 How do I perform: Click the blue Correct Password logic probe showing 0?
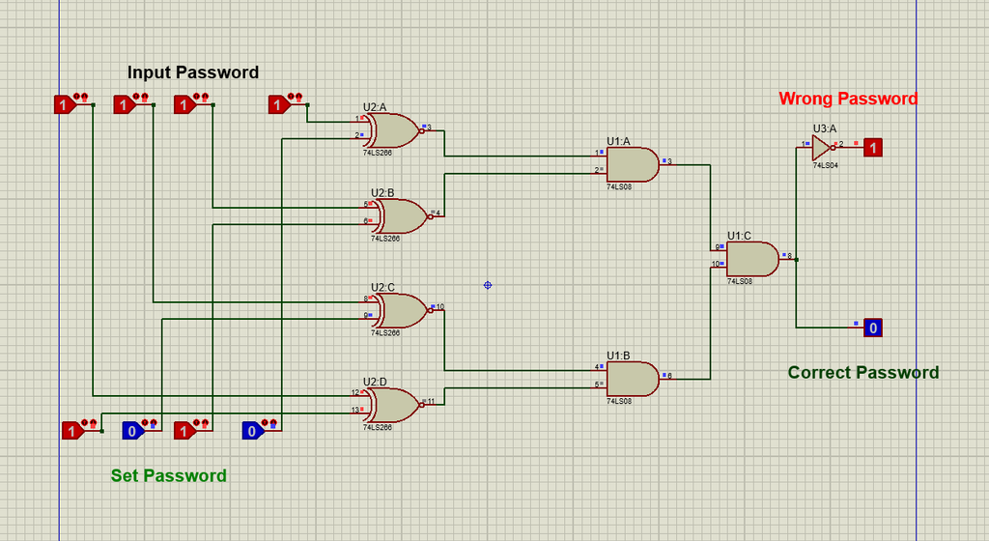click(873, 327)
